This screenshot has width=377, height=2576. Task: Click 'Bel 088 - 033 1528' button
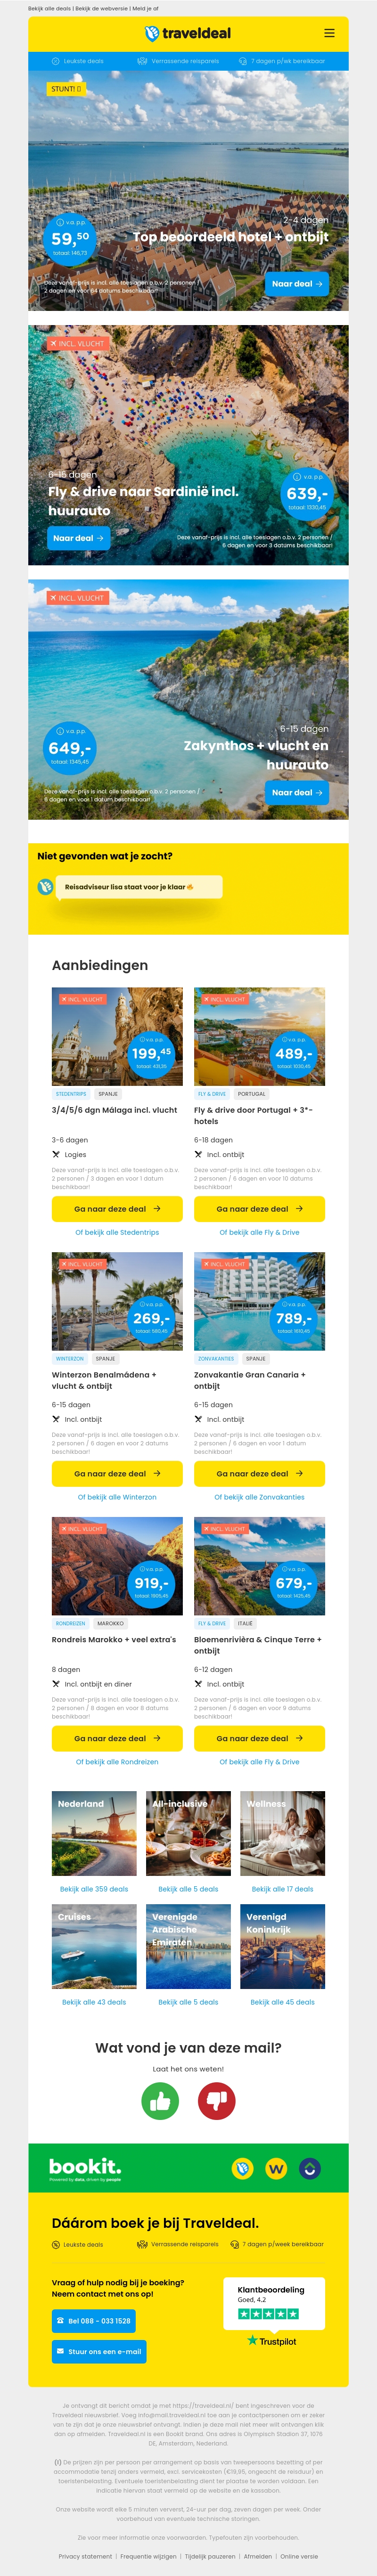tap(94, 2321)
